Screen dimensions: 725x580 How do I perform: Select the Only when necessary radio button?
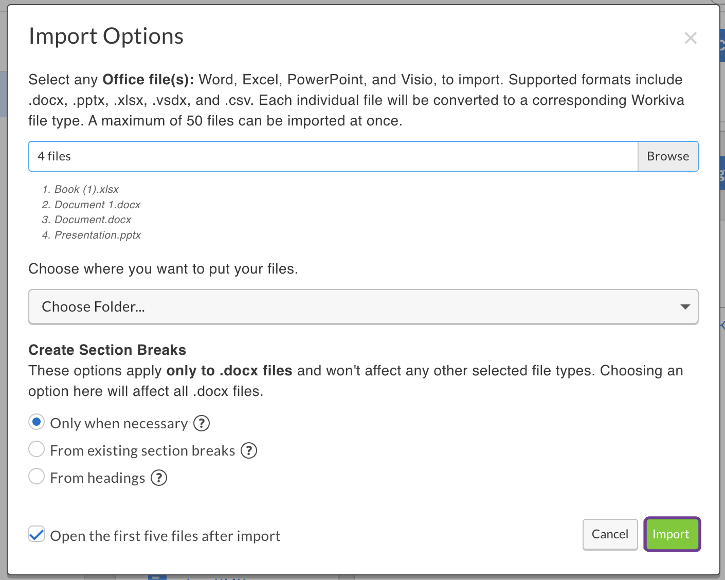[37, 422]
